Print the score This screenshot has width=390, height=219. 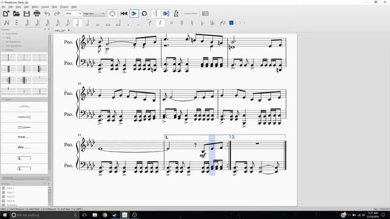[37, 13]
